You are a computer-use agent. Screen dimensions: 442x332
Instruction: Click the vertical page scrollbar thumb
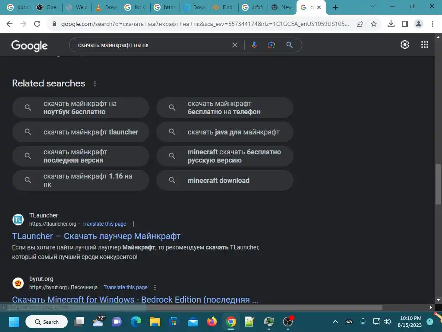point(438,184)
